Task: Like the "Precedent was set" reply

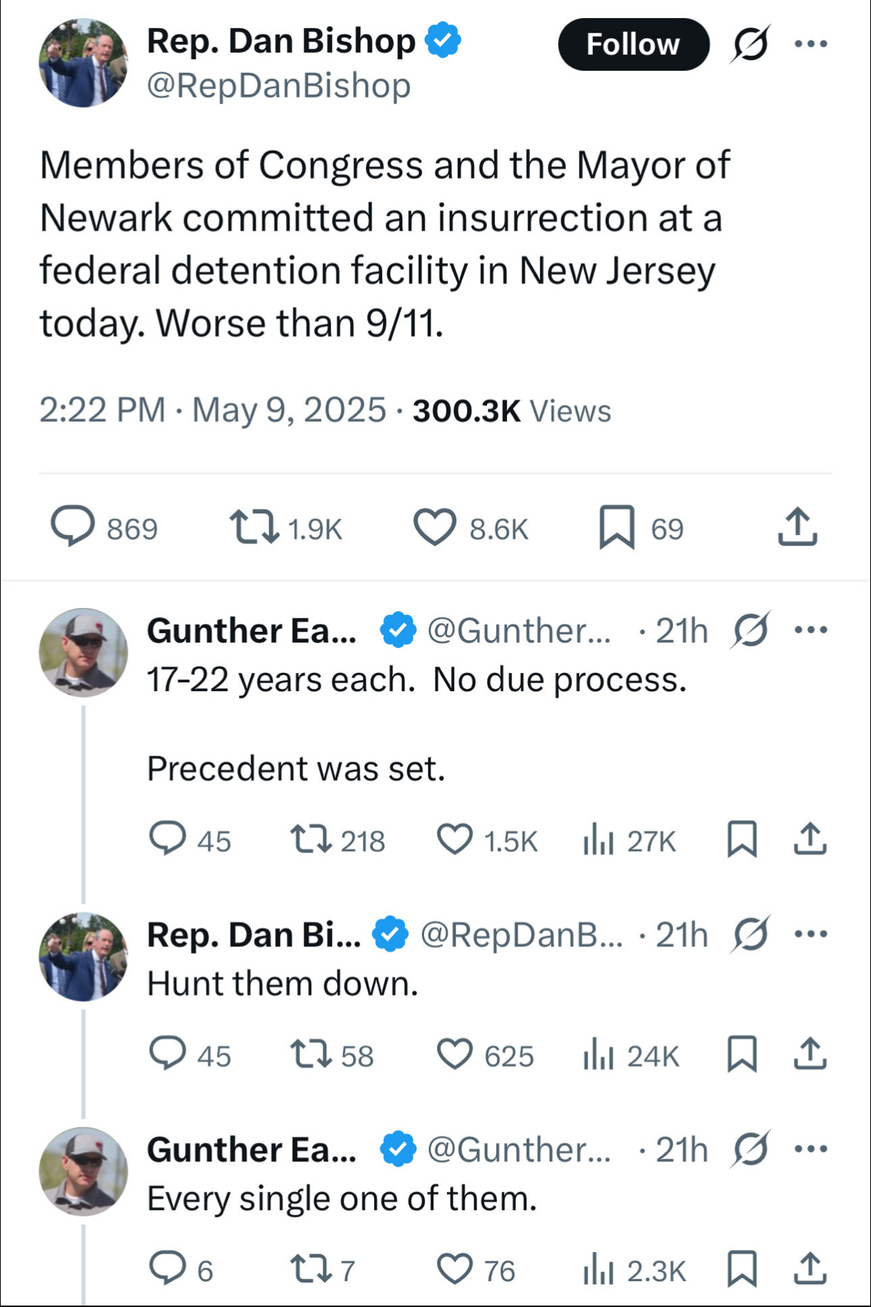Action: click(x=455, y=840)
